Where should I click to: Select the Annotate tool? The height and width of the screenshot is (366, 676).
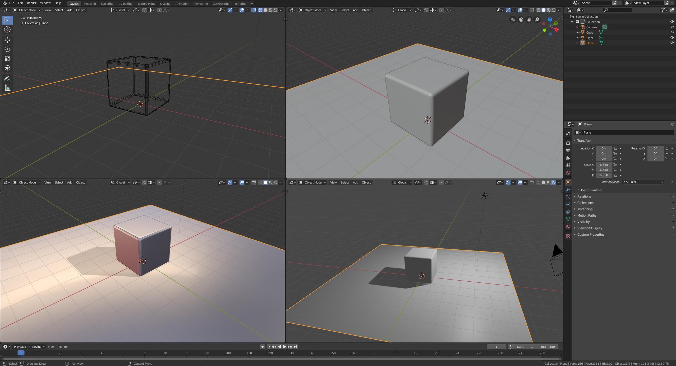point(7,78)
